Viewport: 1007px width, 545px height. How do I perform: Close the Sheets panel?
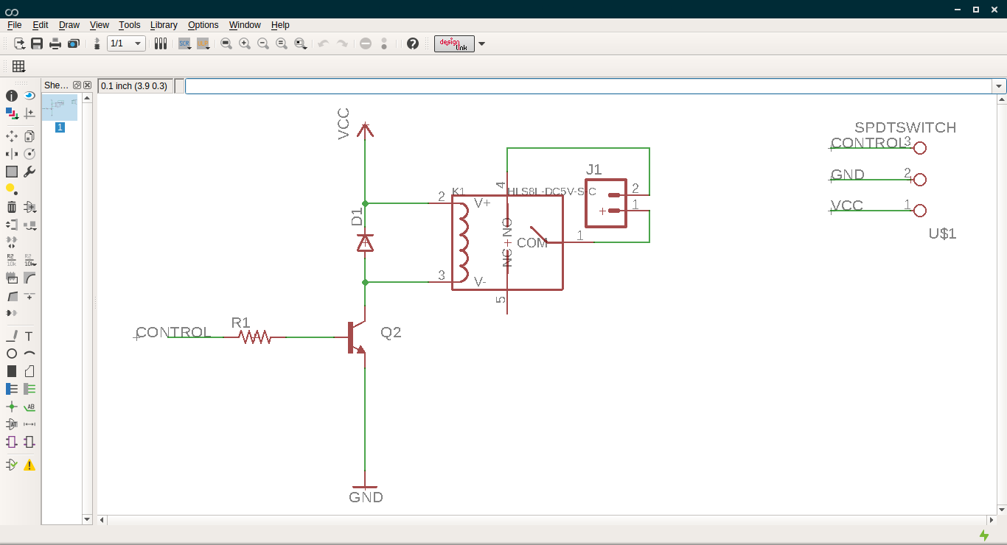[87, 85]
